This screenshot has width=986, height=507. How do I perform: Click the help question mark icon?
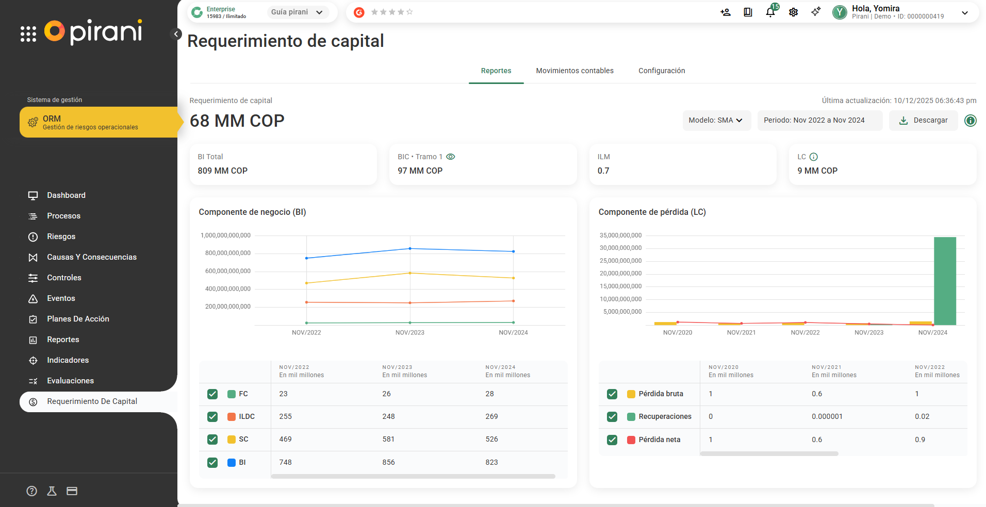point(32,491)
